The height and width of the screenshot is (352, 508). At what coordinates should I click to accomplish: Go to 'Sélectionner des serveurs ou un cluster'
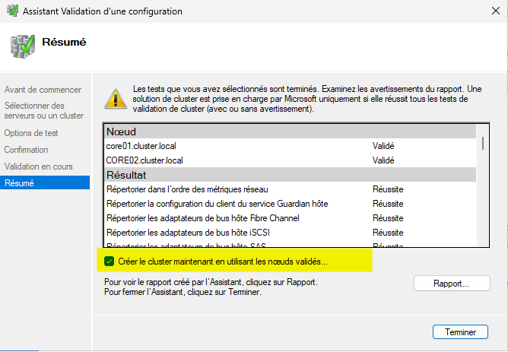[44, 110]
